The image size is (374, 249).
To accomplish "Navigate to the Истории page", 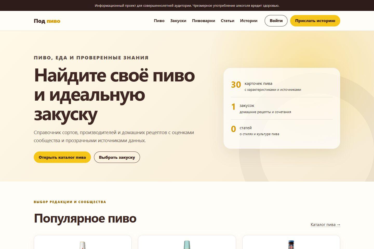I will click(249, 21).
